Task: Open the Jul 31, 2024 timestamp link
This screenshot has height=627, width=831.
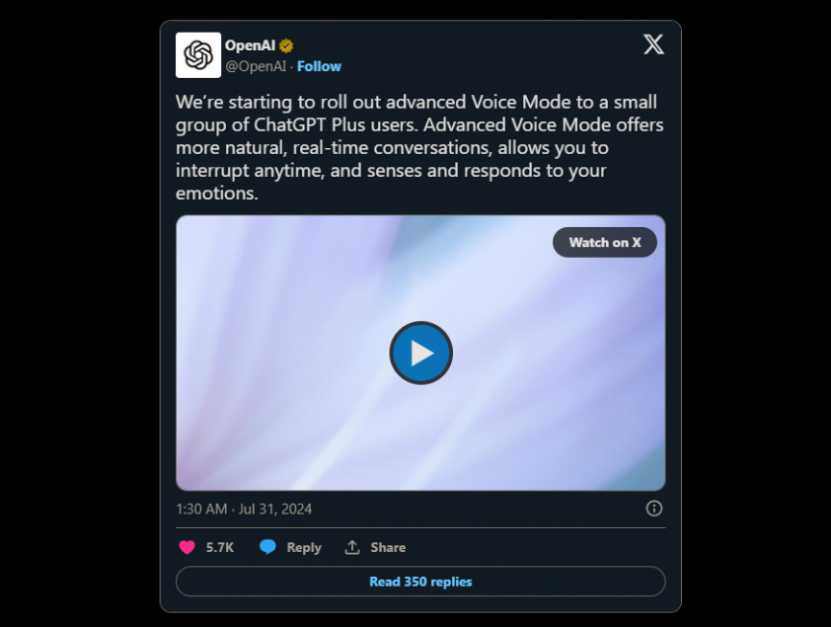Action: pyautogui.click(x=244, y=509)
